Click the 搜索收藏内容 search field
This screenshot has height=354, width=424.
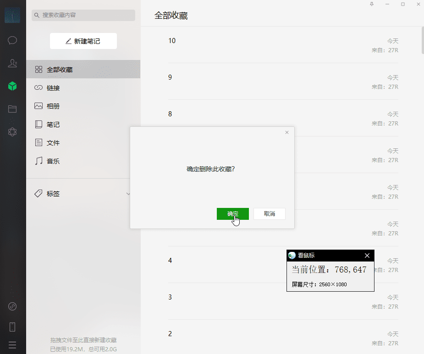[x=83, y=15]
